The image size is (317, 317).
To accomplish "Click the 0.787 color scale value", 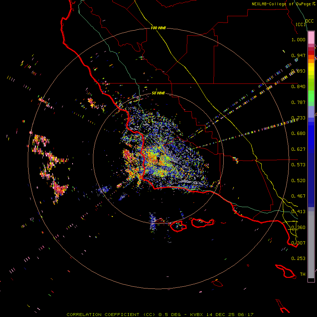I will click(x=298, y=102).
